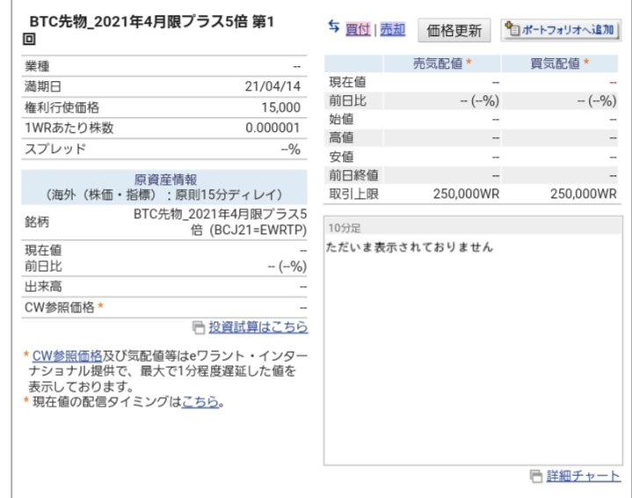This screenshot has height=498, width=632.
Task: Click the window icon beside 詳細チャート
Action: 536,476
